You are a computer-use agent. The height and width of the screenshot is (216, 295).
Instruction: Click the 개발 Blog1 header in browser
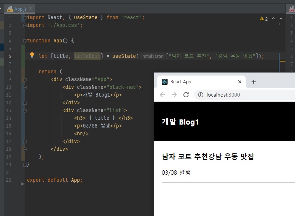pos(180,122)
